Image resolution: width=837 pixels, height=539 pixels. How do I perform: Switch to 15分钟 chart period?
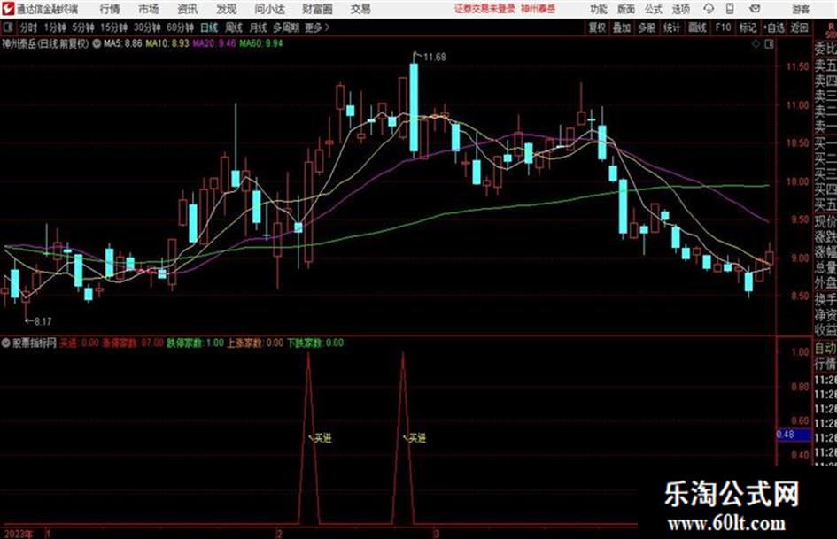[x=113, y=27]
